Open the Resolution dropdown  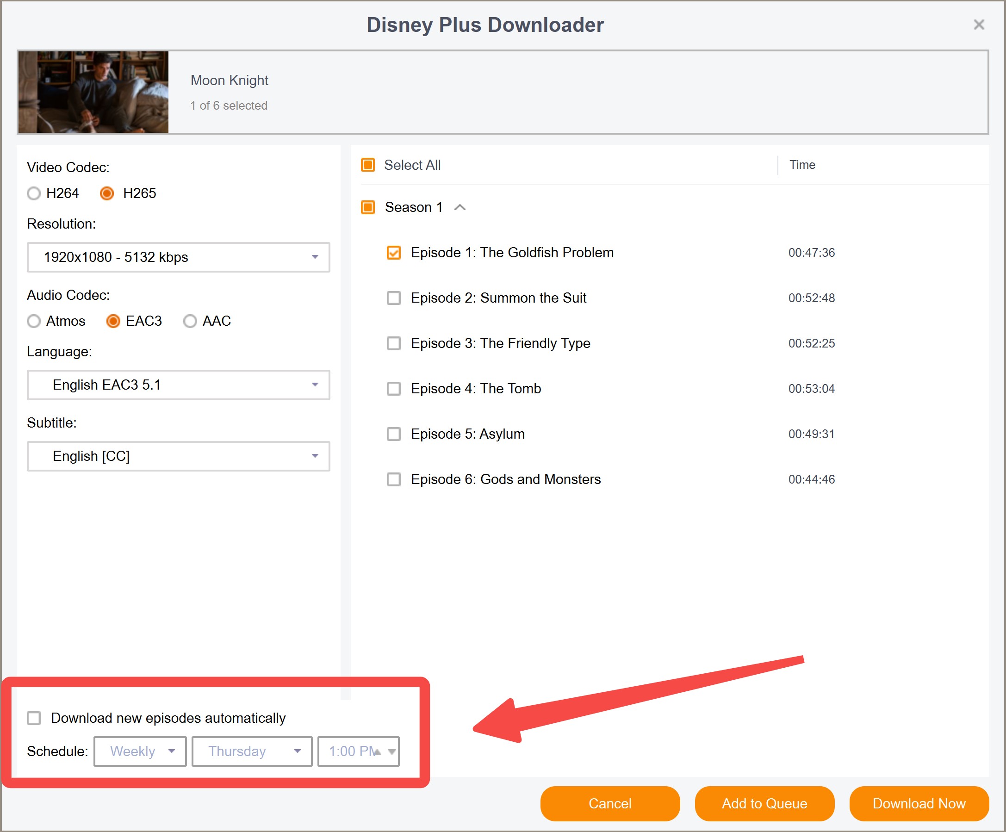tap(178, 257)
